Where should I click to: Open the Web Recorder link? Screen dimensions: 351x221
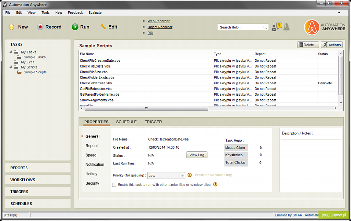click(x=158, y=21)
